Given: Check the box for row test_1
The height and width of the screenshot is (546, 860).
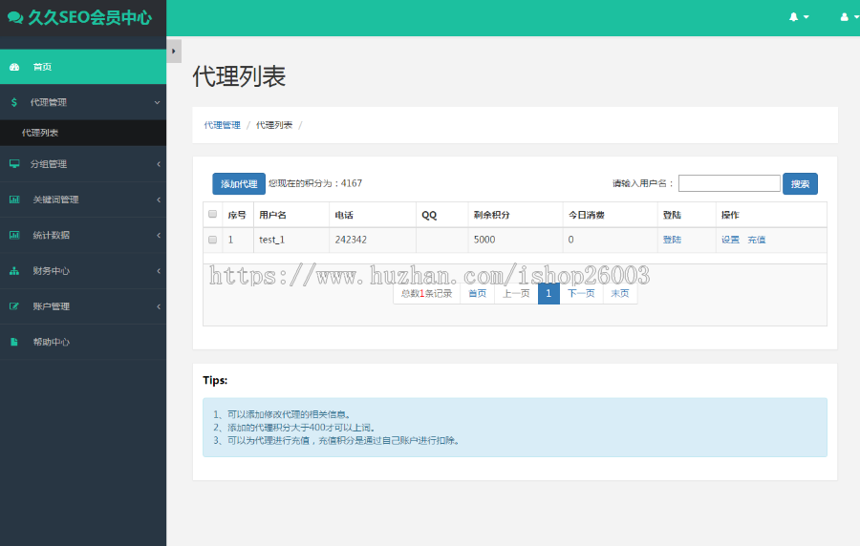Looking at the screenshot, I should [x=212, y=240].
